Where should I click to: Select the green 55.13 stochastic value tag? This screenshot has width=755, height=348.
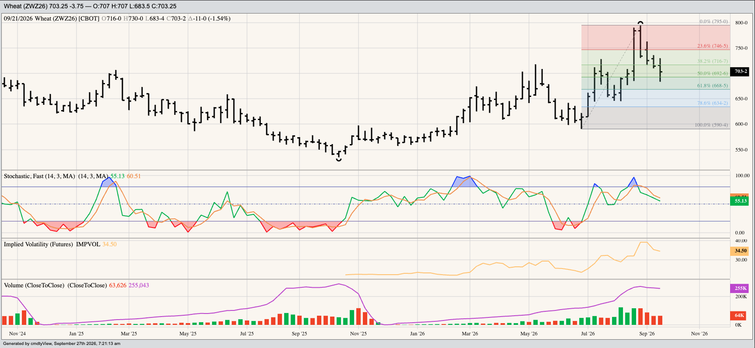(x=740, y=201)
